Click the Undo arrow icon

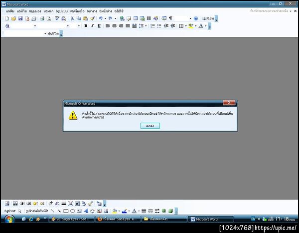101,18
